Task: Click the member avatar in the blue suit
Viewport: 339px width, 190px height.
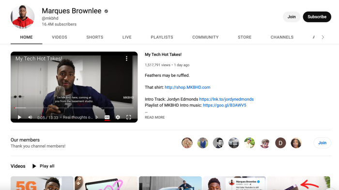Action: click(202, 143)
